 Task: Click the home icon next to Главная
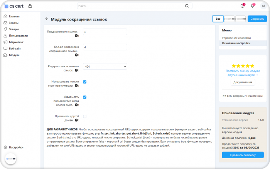(x=5, y=16)
